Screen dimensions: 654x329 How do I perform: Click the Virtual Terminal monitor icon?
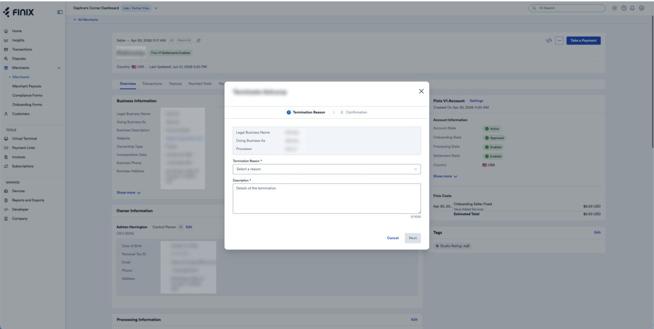point(6,139)
